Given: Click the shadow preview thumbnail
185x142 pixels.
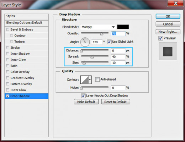Looking at the screenshot, I should [x=168, y=51].
